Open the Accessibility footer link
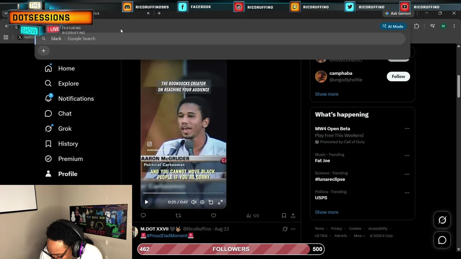 (378, 229)
